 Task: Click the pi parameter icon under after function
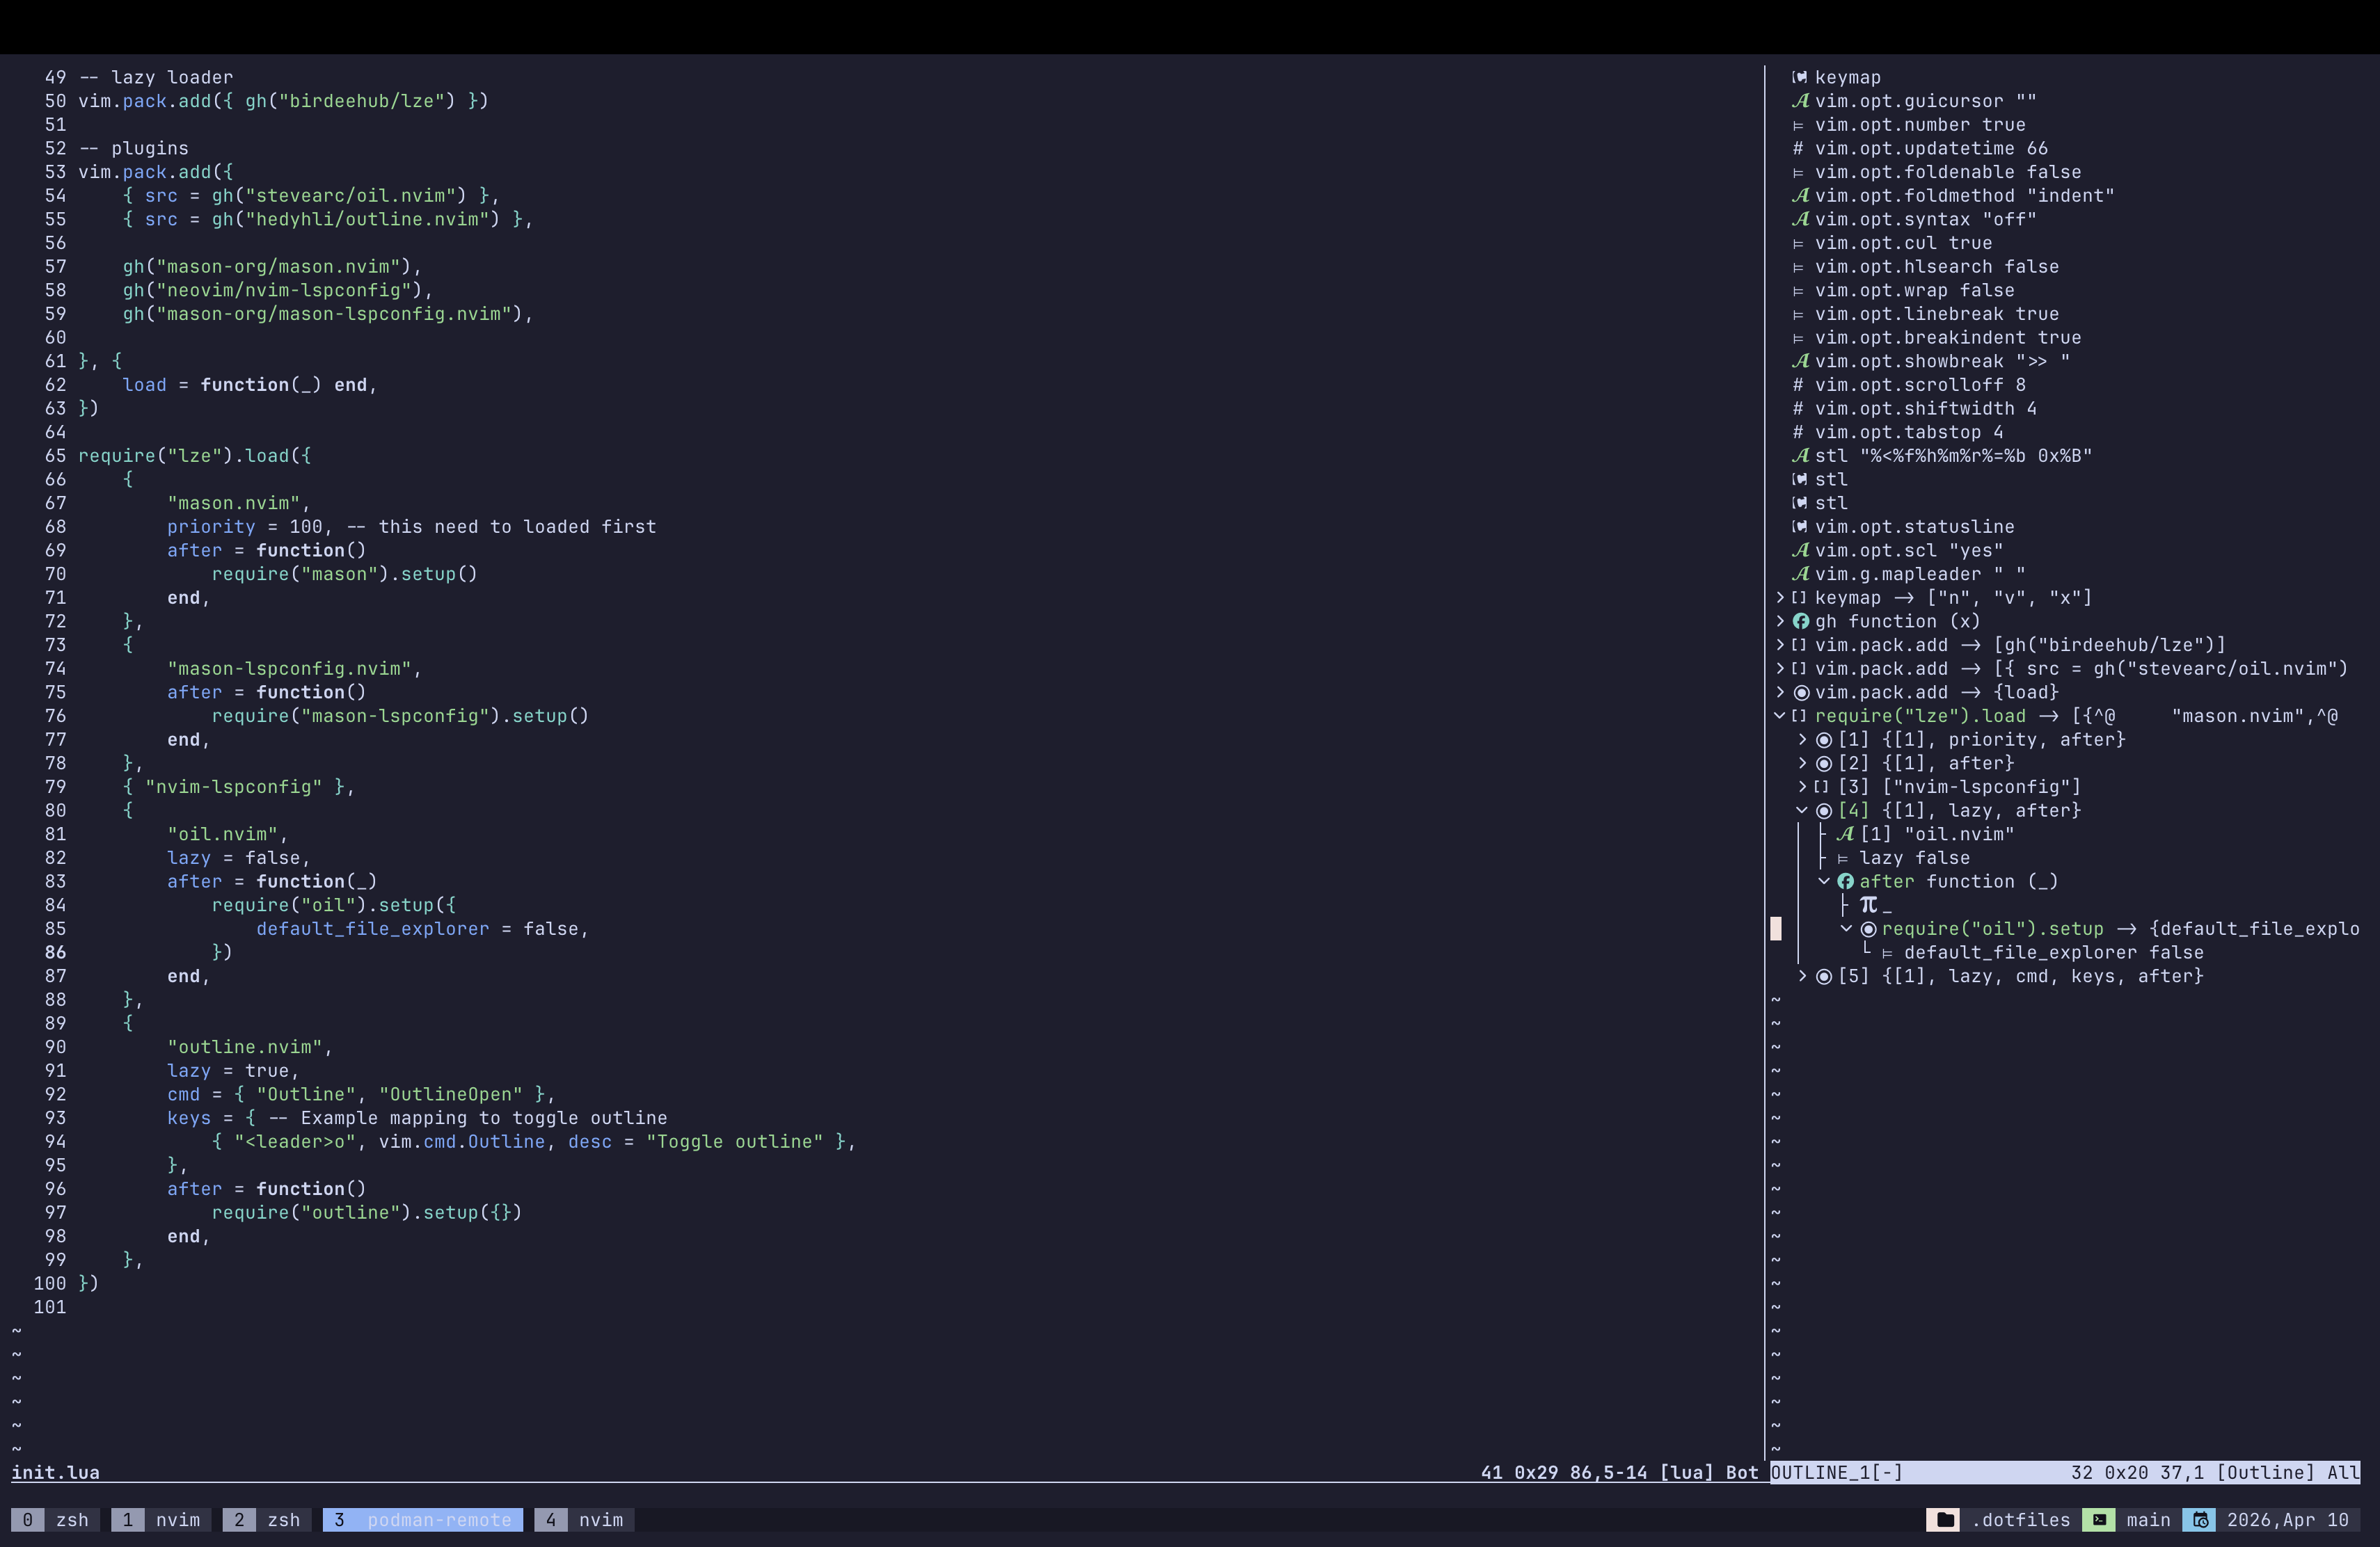[x=1868, y=906]
